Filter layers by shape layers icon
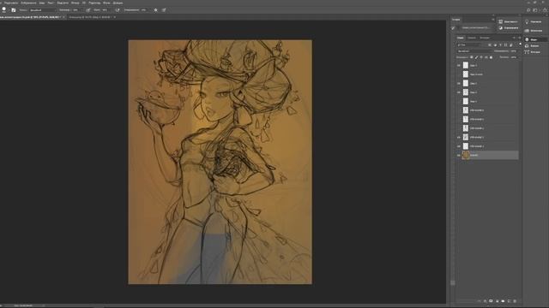Viewport: 549px width, 308px height. 505,45
